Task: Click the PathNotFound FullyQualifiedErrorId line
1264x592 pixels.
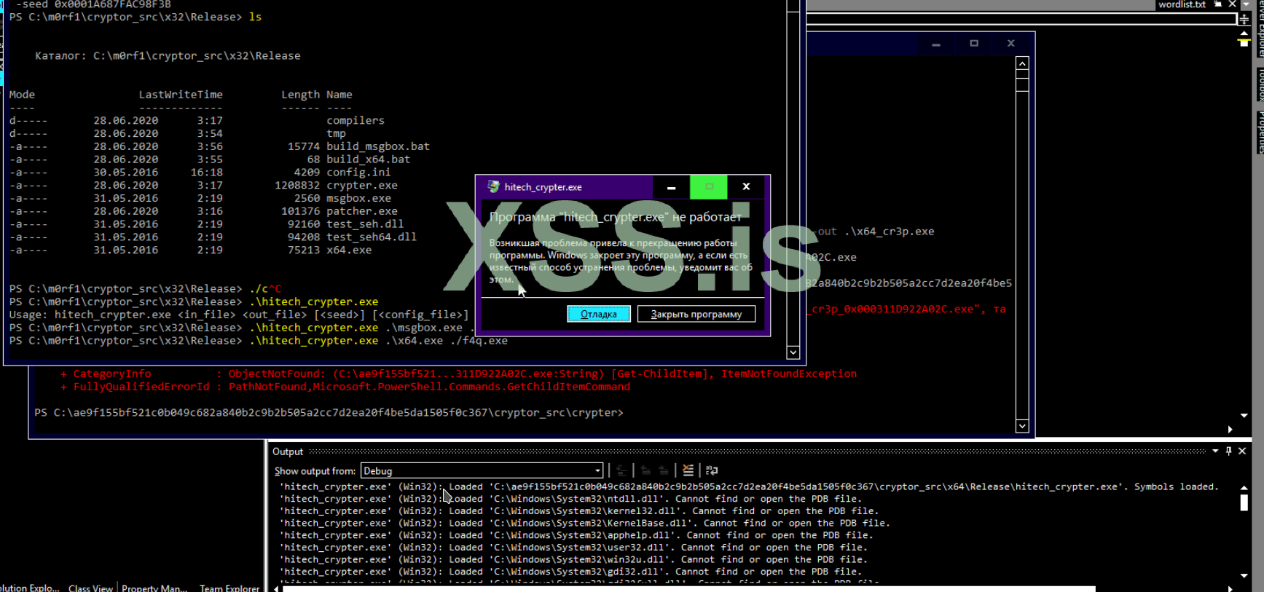Action: (x=345, y=387)
